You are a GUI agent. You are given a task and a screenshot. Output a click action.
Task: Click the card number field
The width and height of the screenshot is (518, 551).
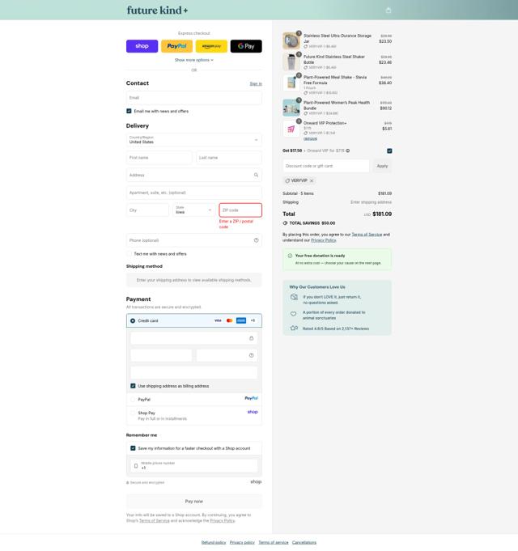coord(194,338)
